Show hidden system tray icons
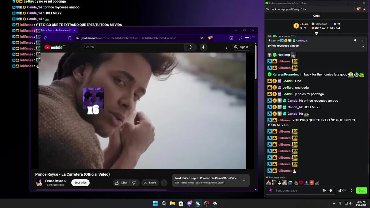This screenshot has width=370, height=208. (334, 203)
